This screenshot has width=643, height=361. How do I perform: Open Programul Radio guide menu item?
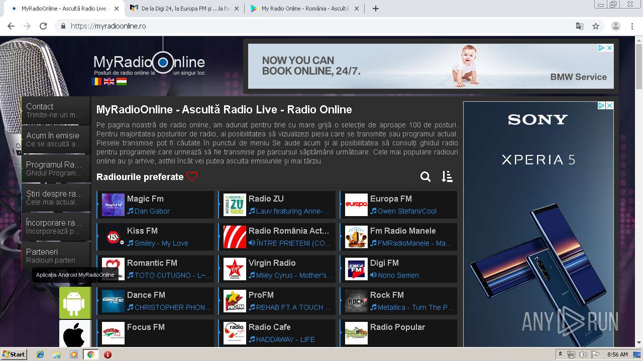[56, 168]
